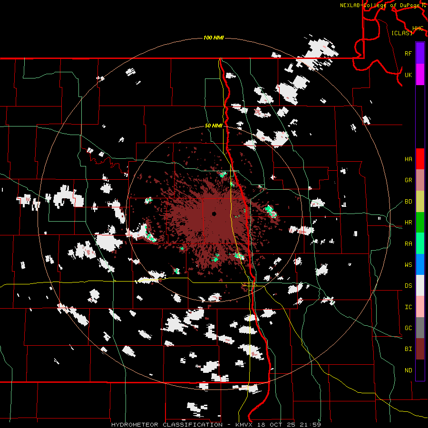Click the '50 NMI' range ring label
Screen dimensions: 428x428
tap(214, 126)
